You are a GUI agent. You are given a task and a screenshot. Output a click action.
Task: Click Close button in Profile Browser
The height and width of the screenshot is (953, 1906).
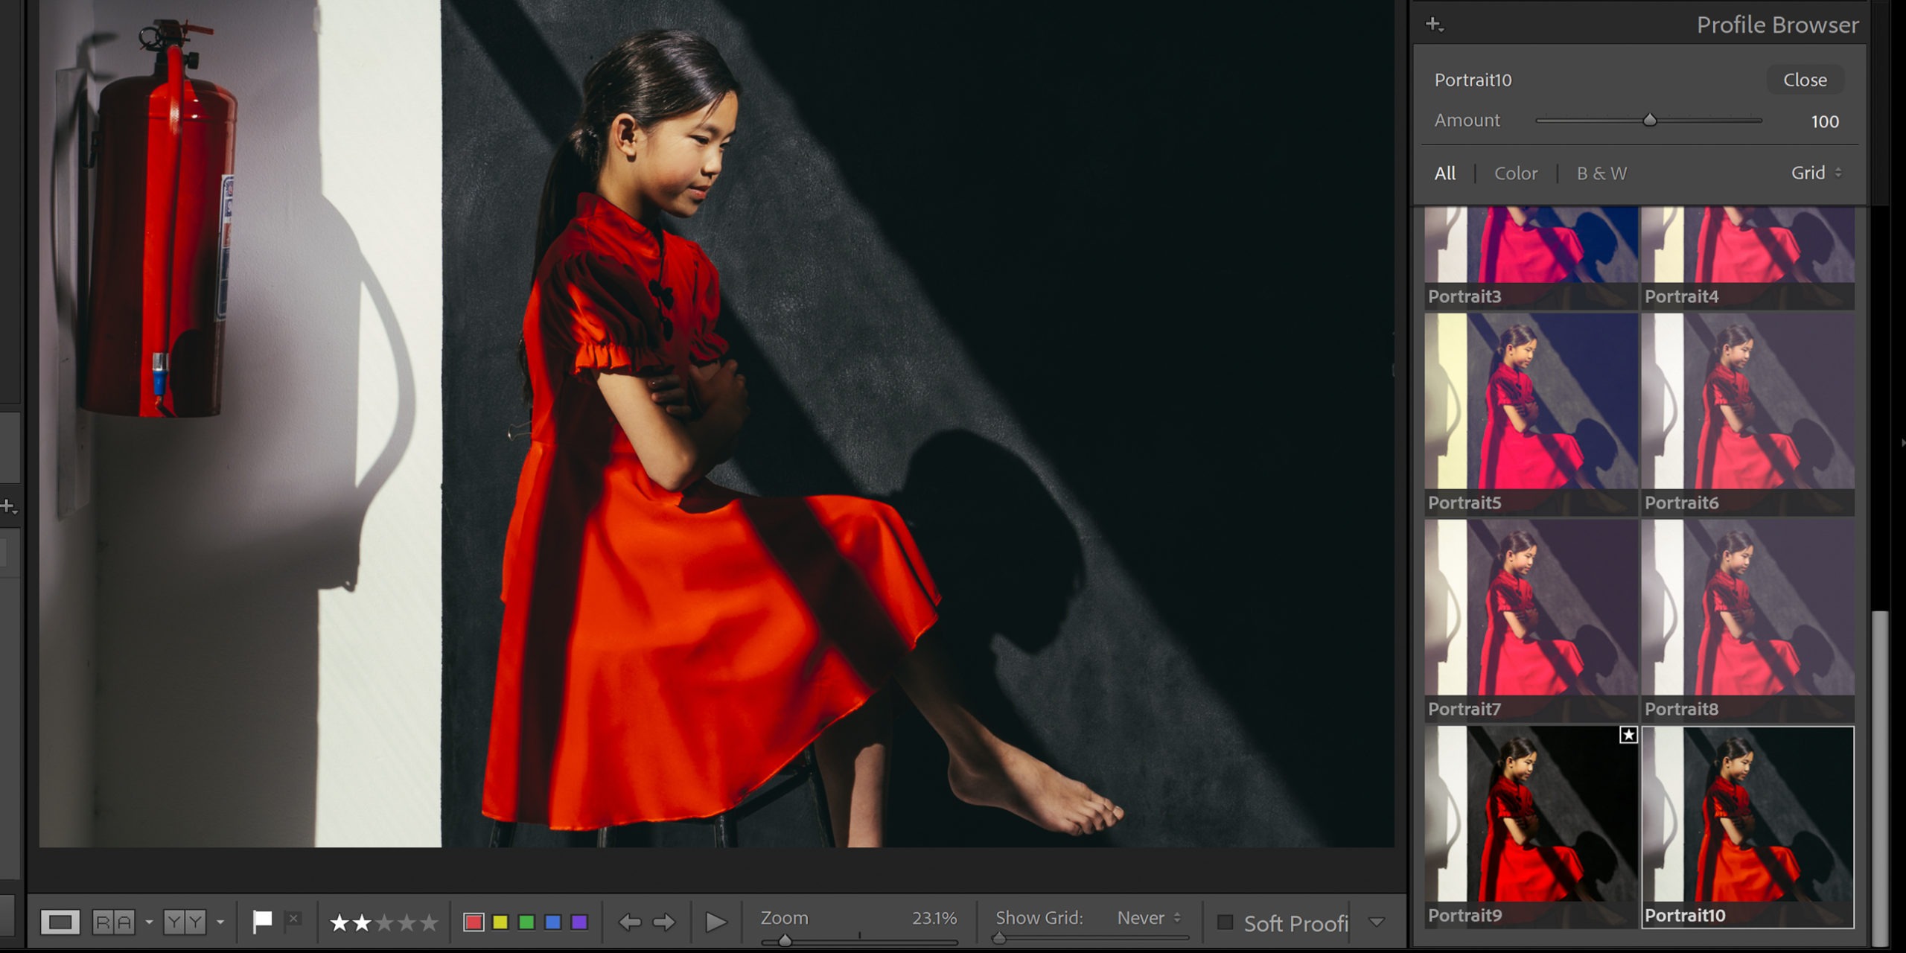click(x=1805, y=80)
